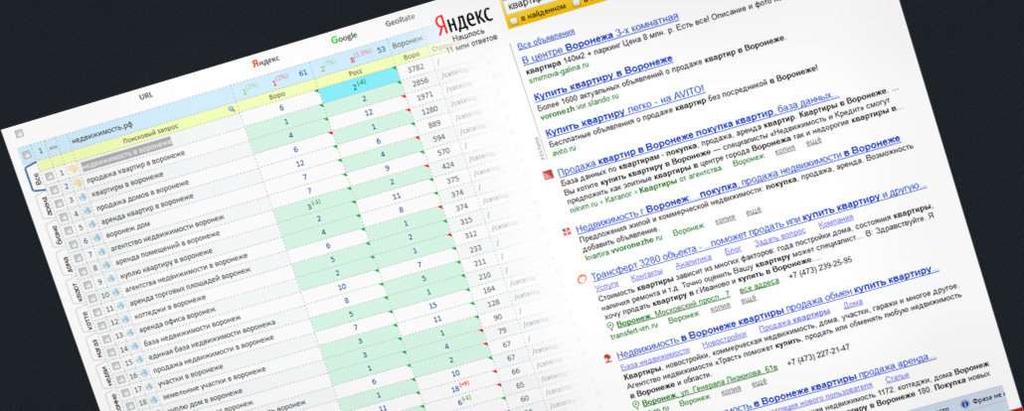Click the icon beside 'аренда квартир в воронеже'
This screenshot has width=1024, height=411.
92,225
